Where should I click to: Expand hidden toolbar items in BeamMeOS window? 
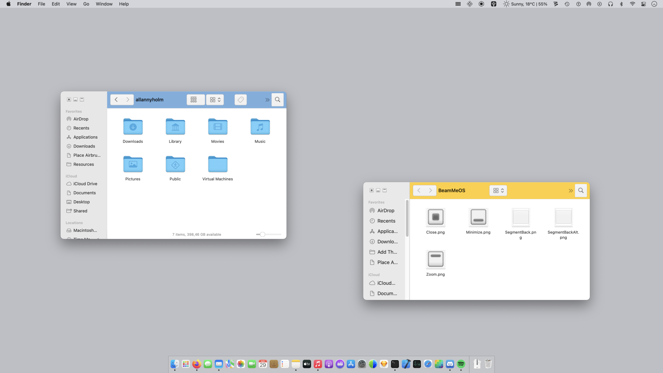[571, 191]
